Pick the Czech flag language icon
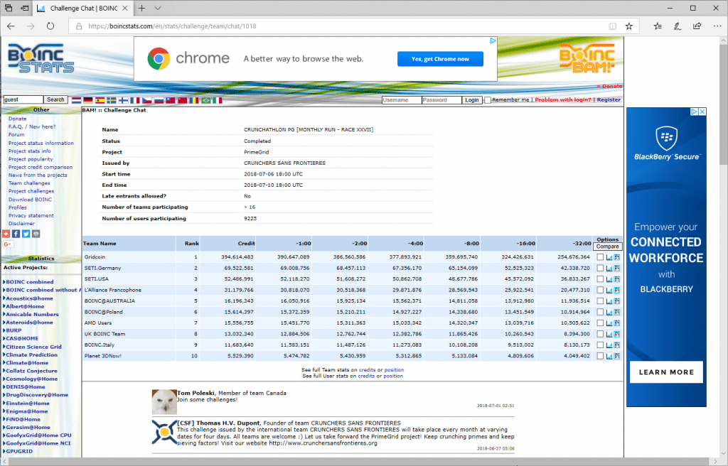The height and width of the screenshot is (466, 728). (x=146, y=99)
